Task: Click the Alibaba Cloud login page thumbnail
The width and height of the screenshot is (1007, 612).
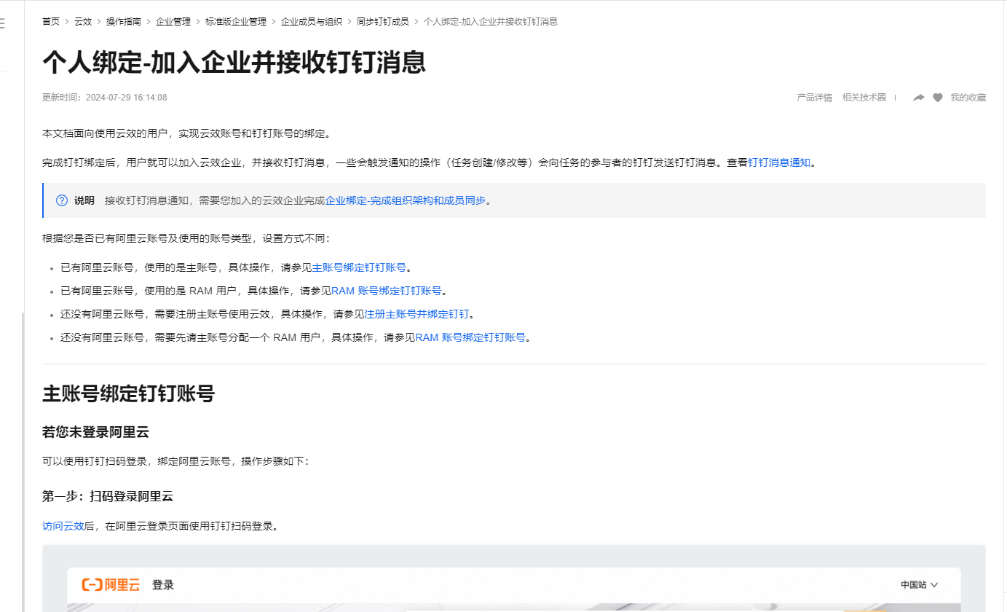Action: [514, 579]
